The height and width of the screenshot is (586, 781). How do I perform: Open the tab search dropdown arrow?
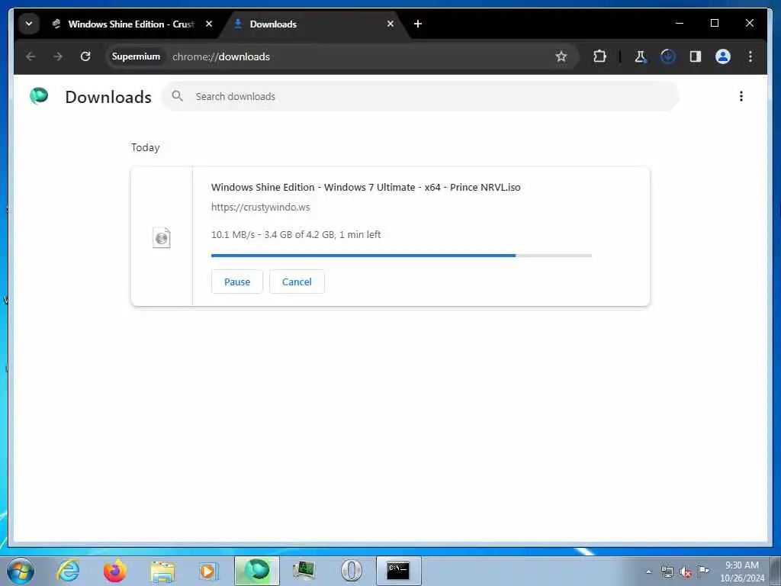click(29, 24)
